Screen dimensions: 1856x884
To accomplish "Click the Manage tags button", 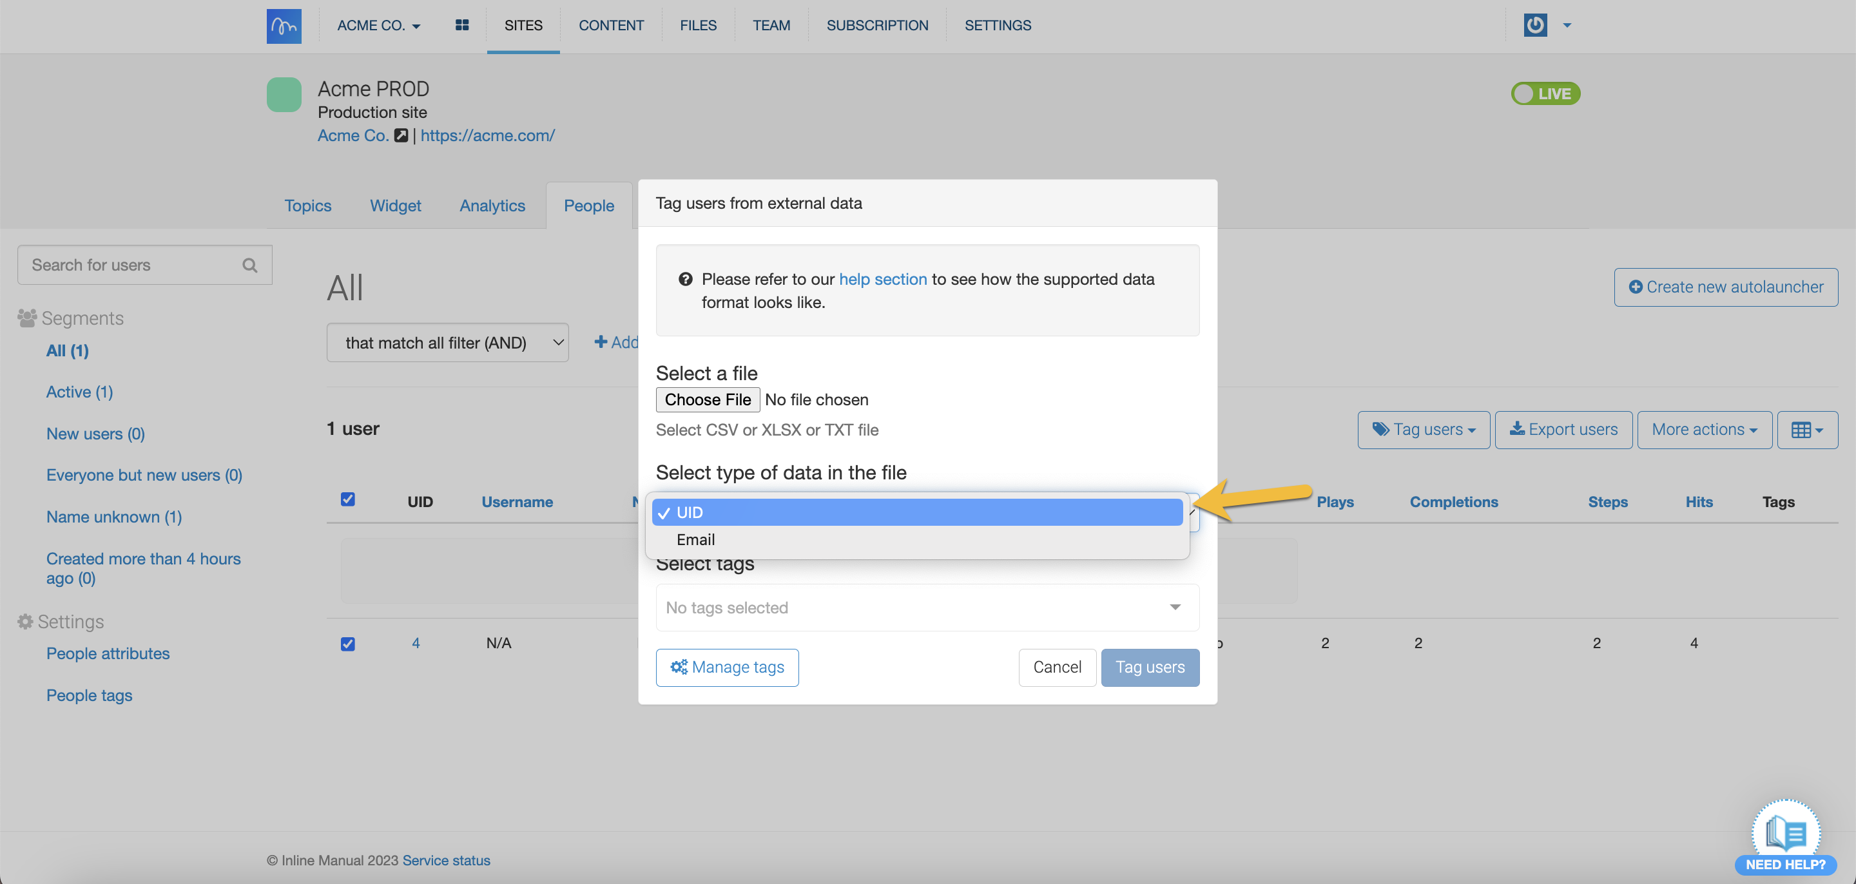I will (x=726, y=667).
